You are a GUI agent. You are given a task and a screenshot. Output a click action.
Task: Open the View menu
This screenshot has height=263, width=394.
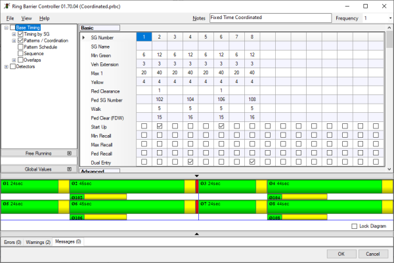26,18
